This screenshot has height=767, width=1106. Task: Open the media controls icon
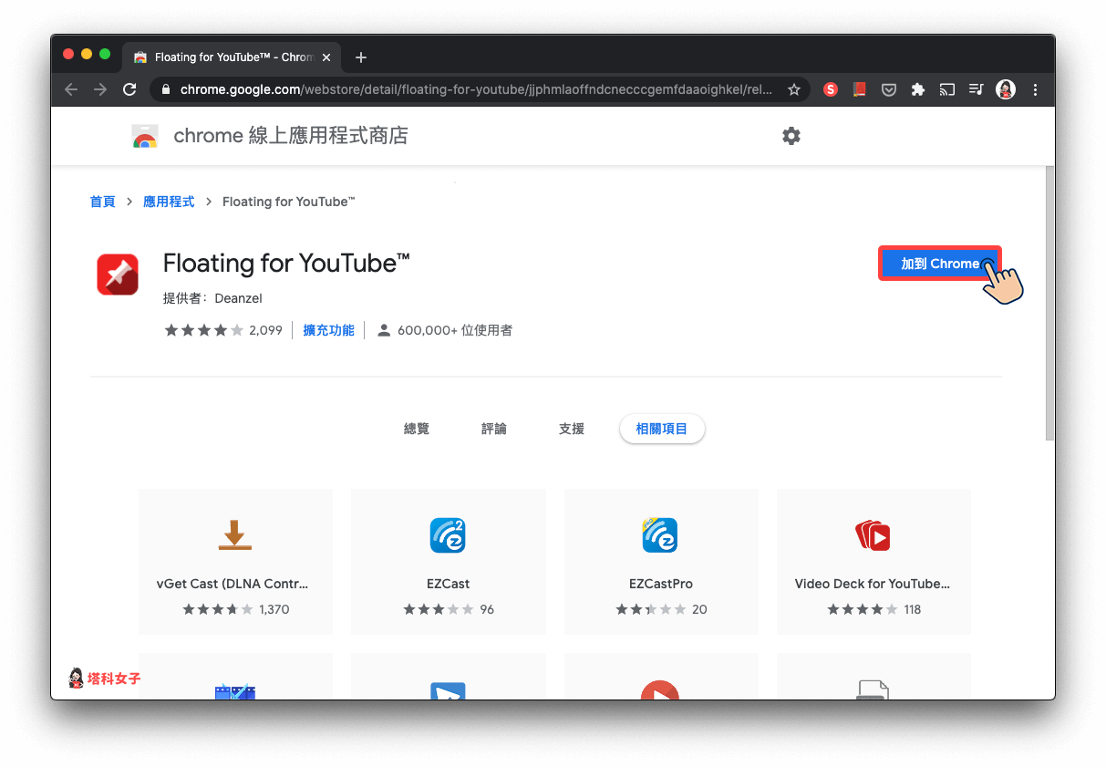pos(976,89)
